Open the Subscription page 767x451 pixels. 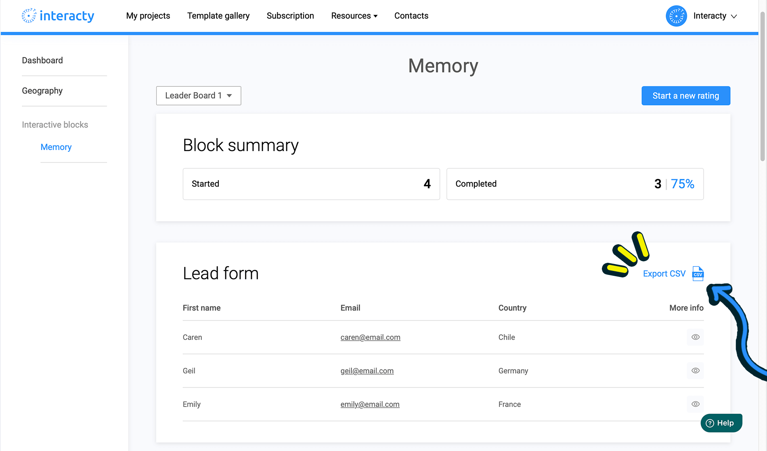pos(290,16)
